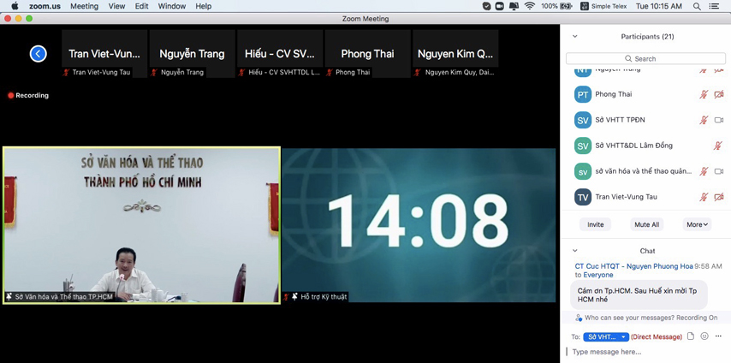Open the chat recipient dropdown Sở VHT...
The width and height of the screenshot is (731, 363).
(x=606, y=337)
